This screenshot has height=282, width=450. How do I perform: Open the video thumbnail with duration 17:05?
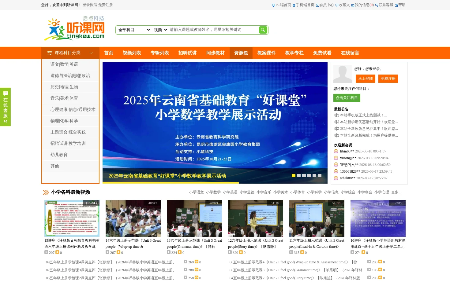[x=378, y=218]
